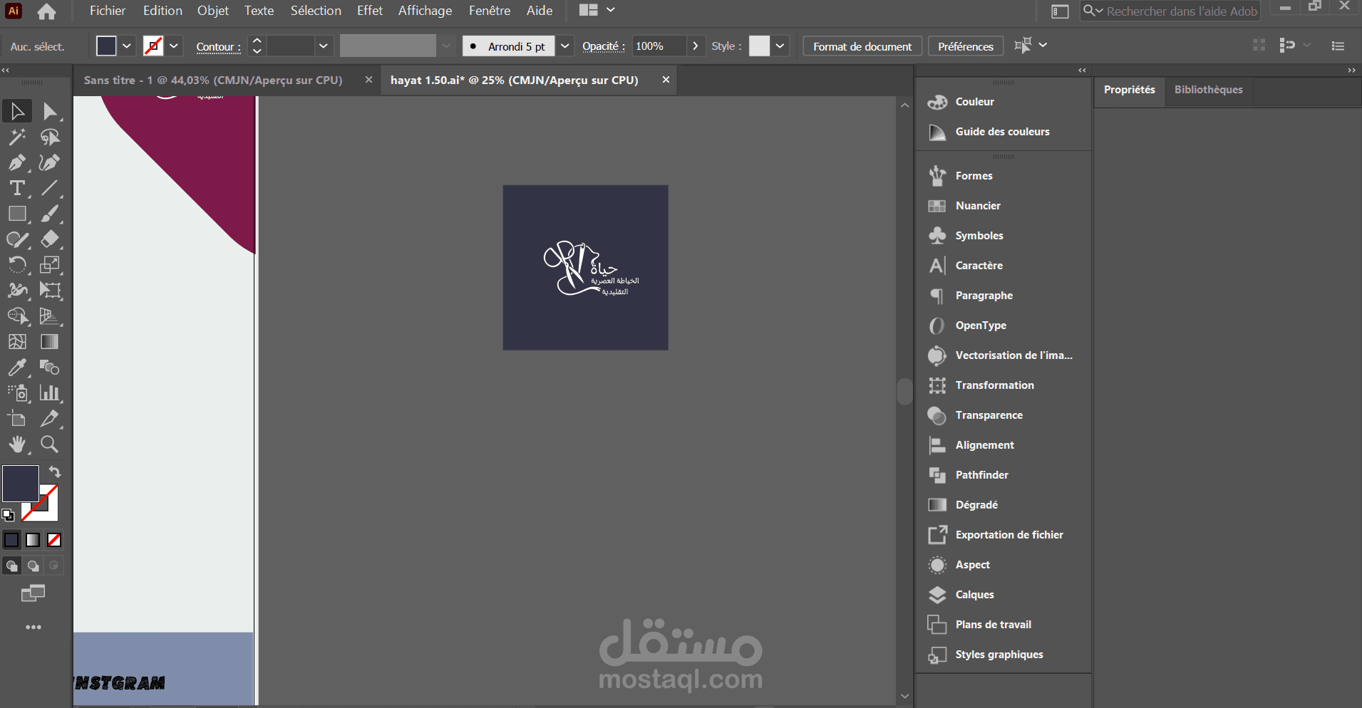1362x708 pixels.
Task: Choose the Lasso tool
Action: (x=49, y=137)
